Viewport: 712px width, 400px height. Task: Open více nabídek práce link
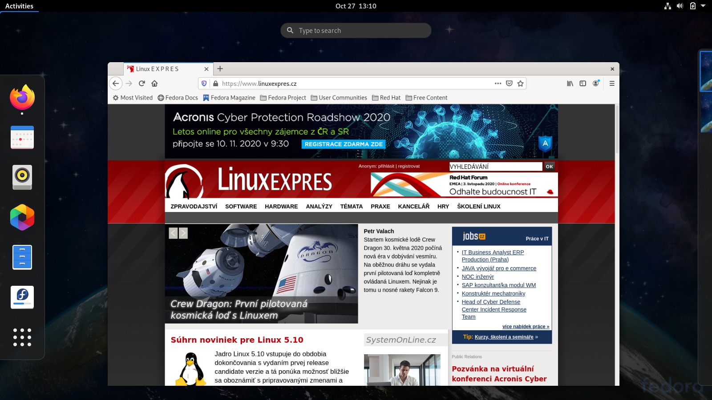point(526,327)
